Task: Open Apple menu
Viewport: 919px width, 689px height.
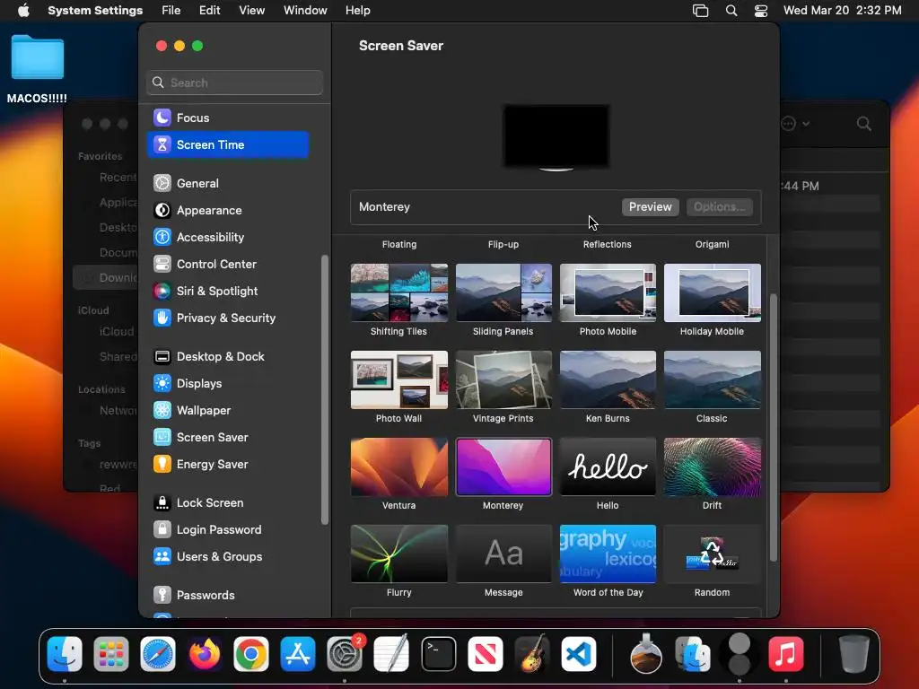Action: (23, 11)
